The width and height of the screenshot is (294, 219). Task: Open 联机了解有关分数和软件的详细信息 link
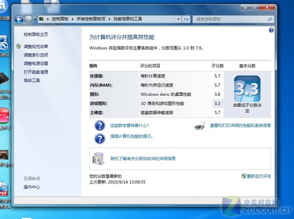[143, 158]
